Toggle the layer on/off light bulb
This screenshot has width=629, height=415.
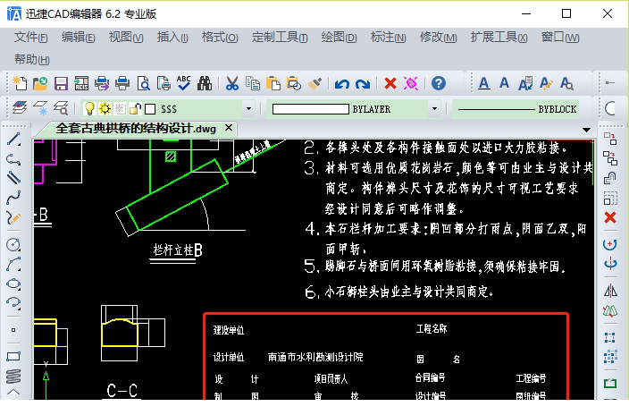tap(89, 108)
